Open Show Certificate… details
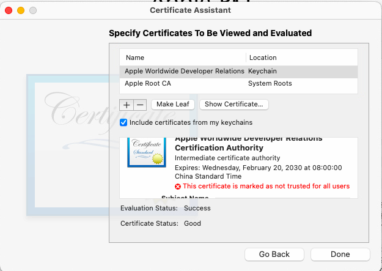The image size is (382, 271). [x=234, y=105]
